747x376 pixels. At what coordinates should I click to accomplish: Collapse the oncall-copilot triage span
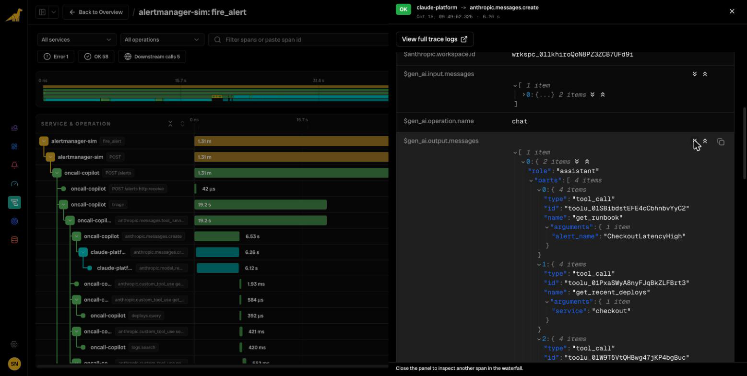pyautogui.click(x=63, y=204)
